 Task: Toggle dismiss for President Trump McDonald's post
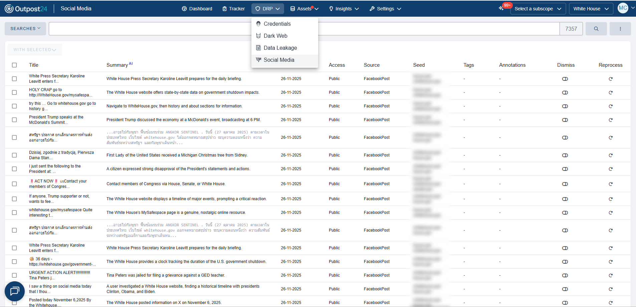click(565, 120)
